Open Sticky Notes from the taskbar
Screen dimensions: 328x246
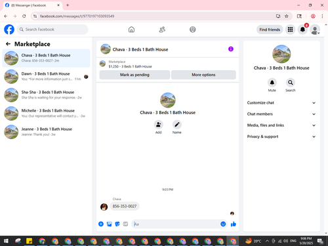[29, 241]
